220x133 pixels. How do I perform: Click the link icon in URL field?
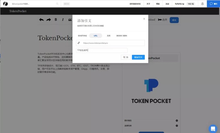(79, 43)
